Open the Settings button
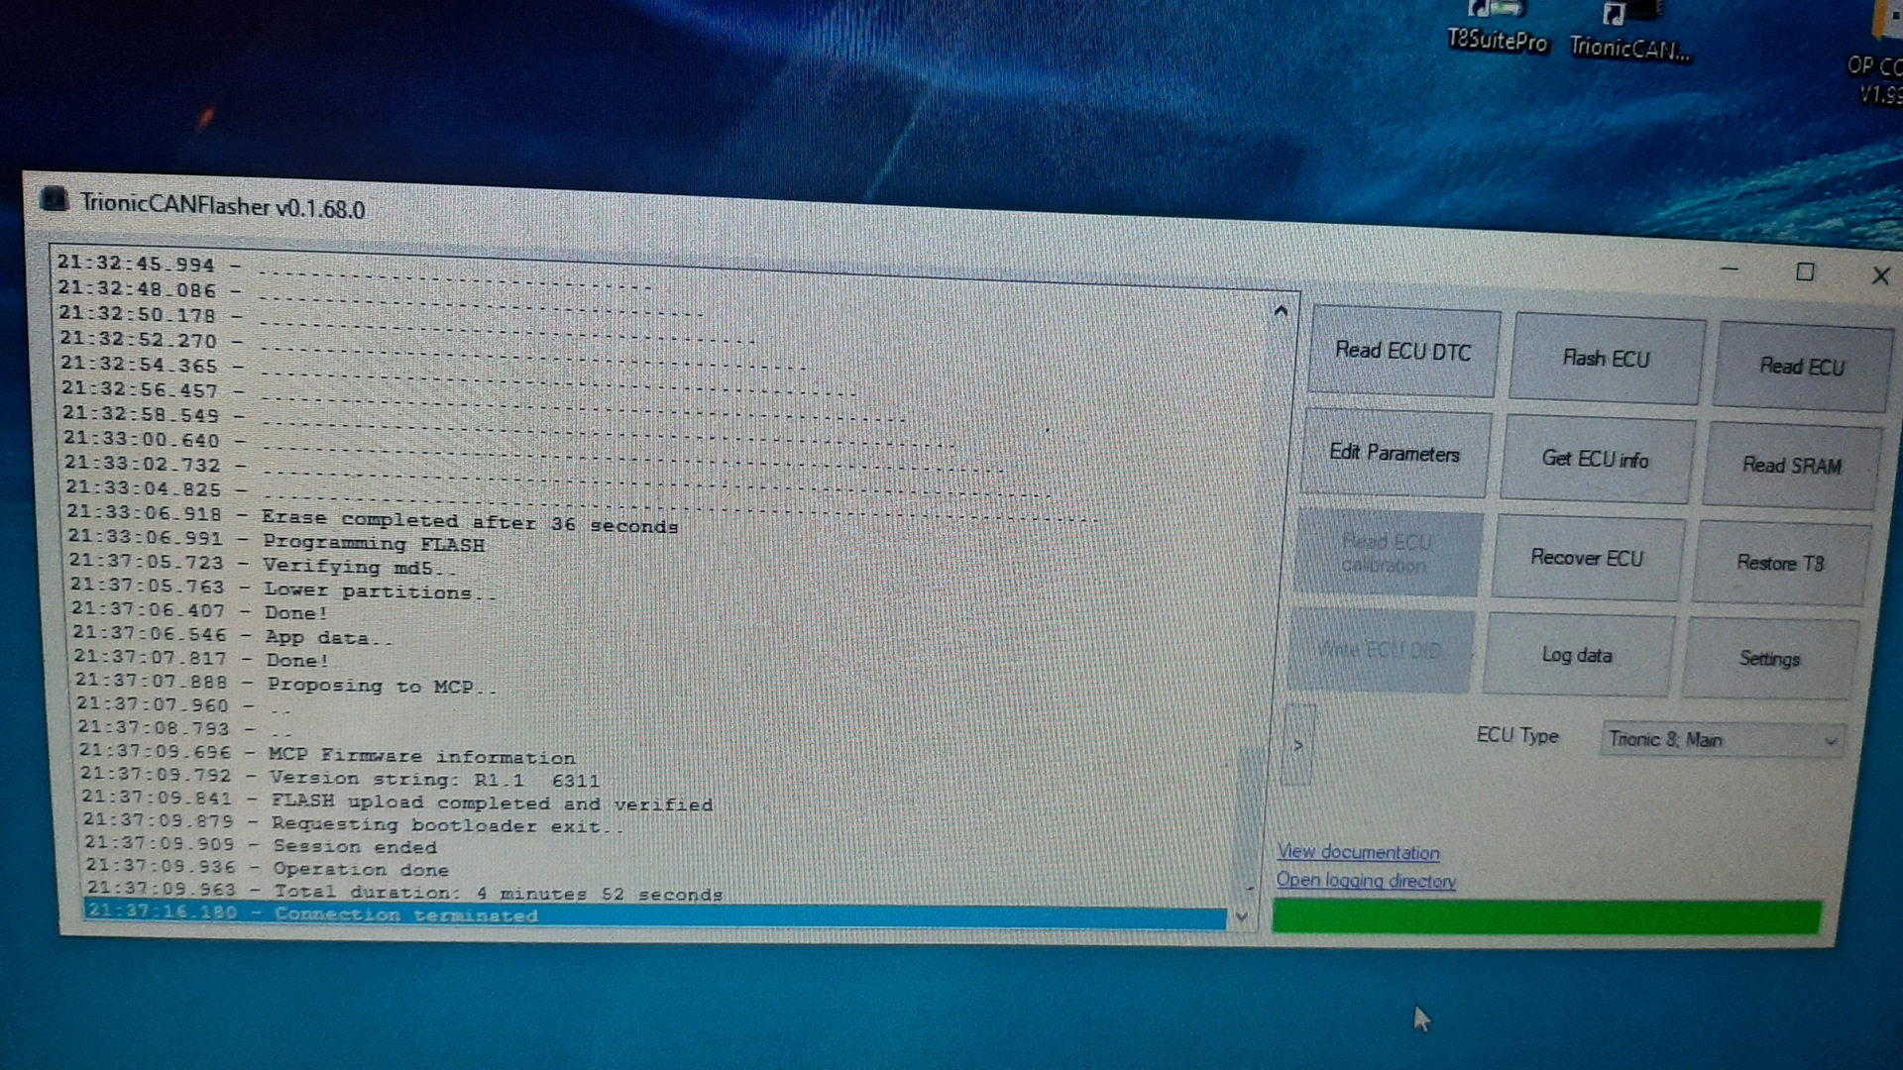The height and width of the screenshot is (1070, 1903). coord(1769,659)
